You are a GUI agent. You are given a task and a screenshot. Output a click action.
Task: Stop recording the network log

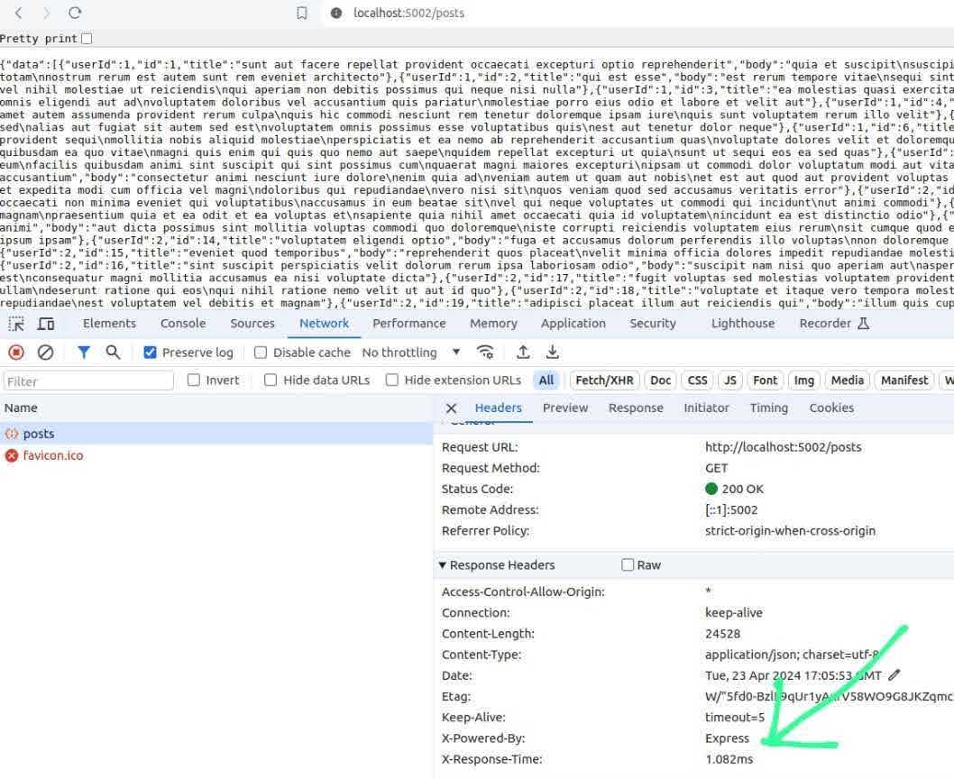coord(14,352)
